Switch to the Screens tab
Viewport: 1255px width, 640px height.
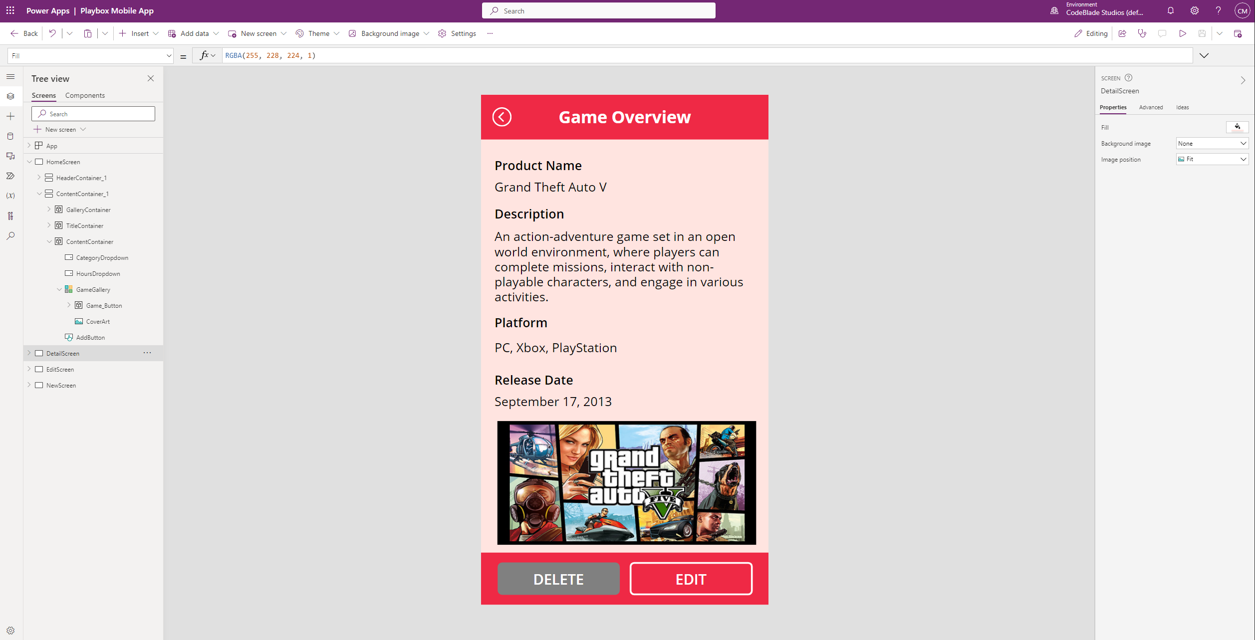pyautogui.click(x=43, y=95)
